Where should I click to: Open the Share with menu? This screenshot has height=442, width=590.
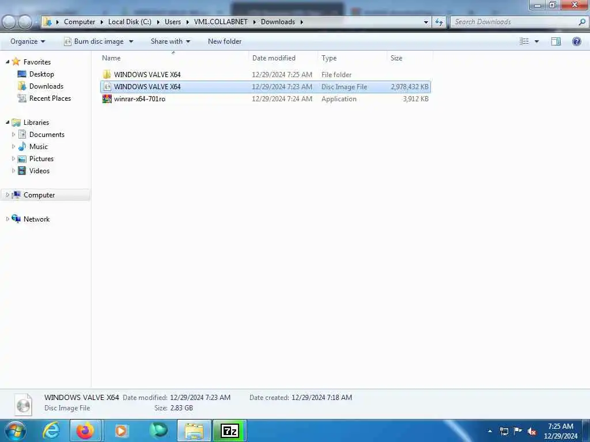click(170, 41)
